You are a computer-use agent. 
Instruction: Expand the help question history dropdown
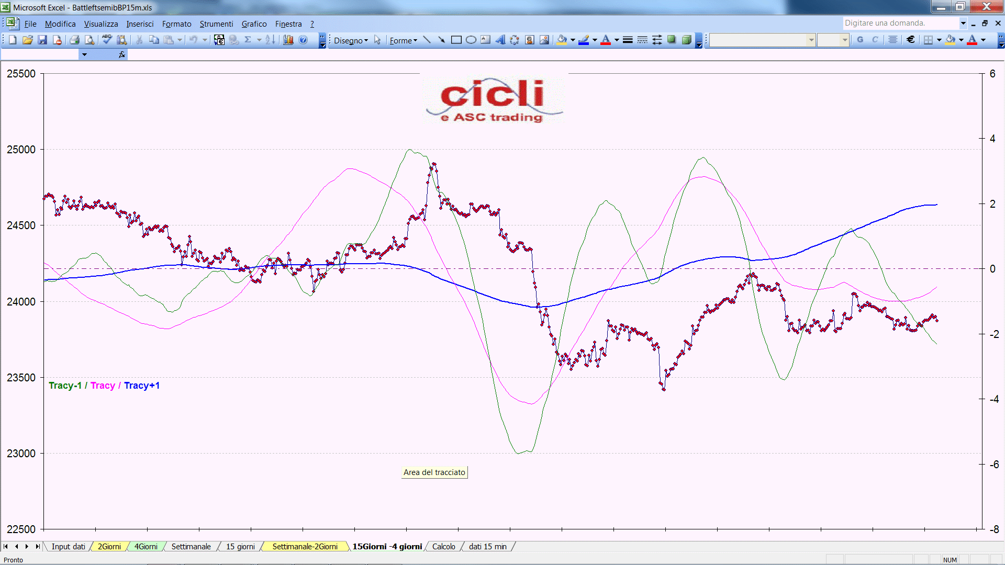click(963, 23)
